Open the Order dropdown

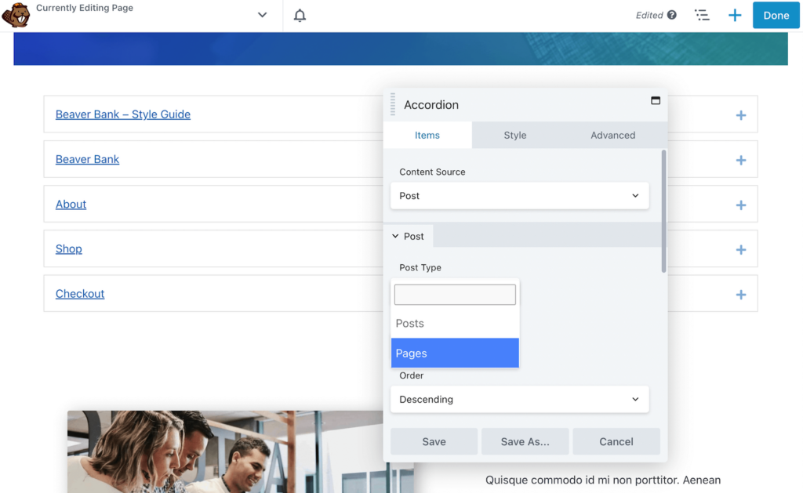[519, 400]
